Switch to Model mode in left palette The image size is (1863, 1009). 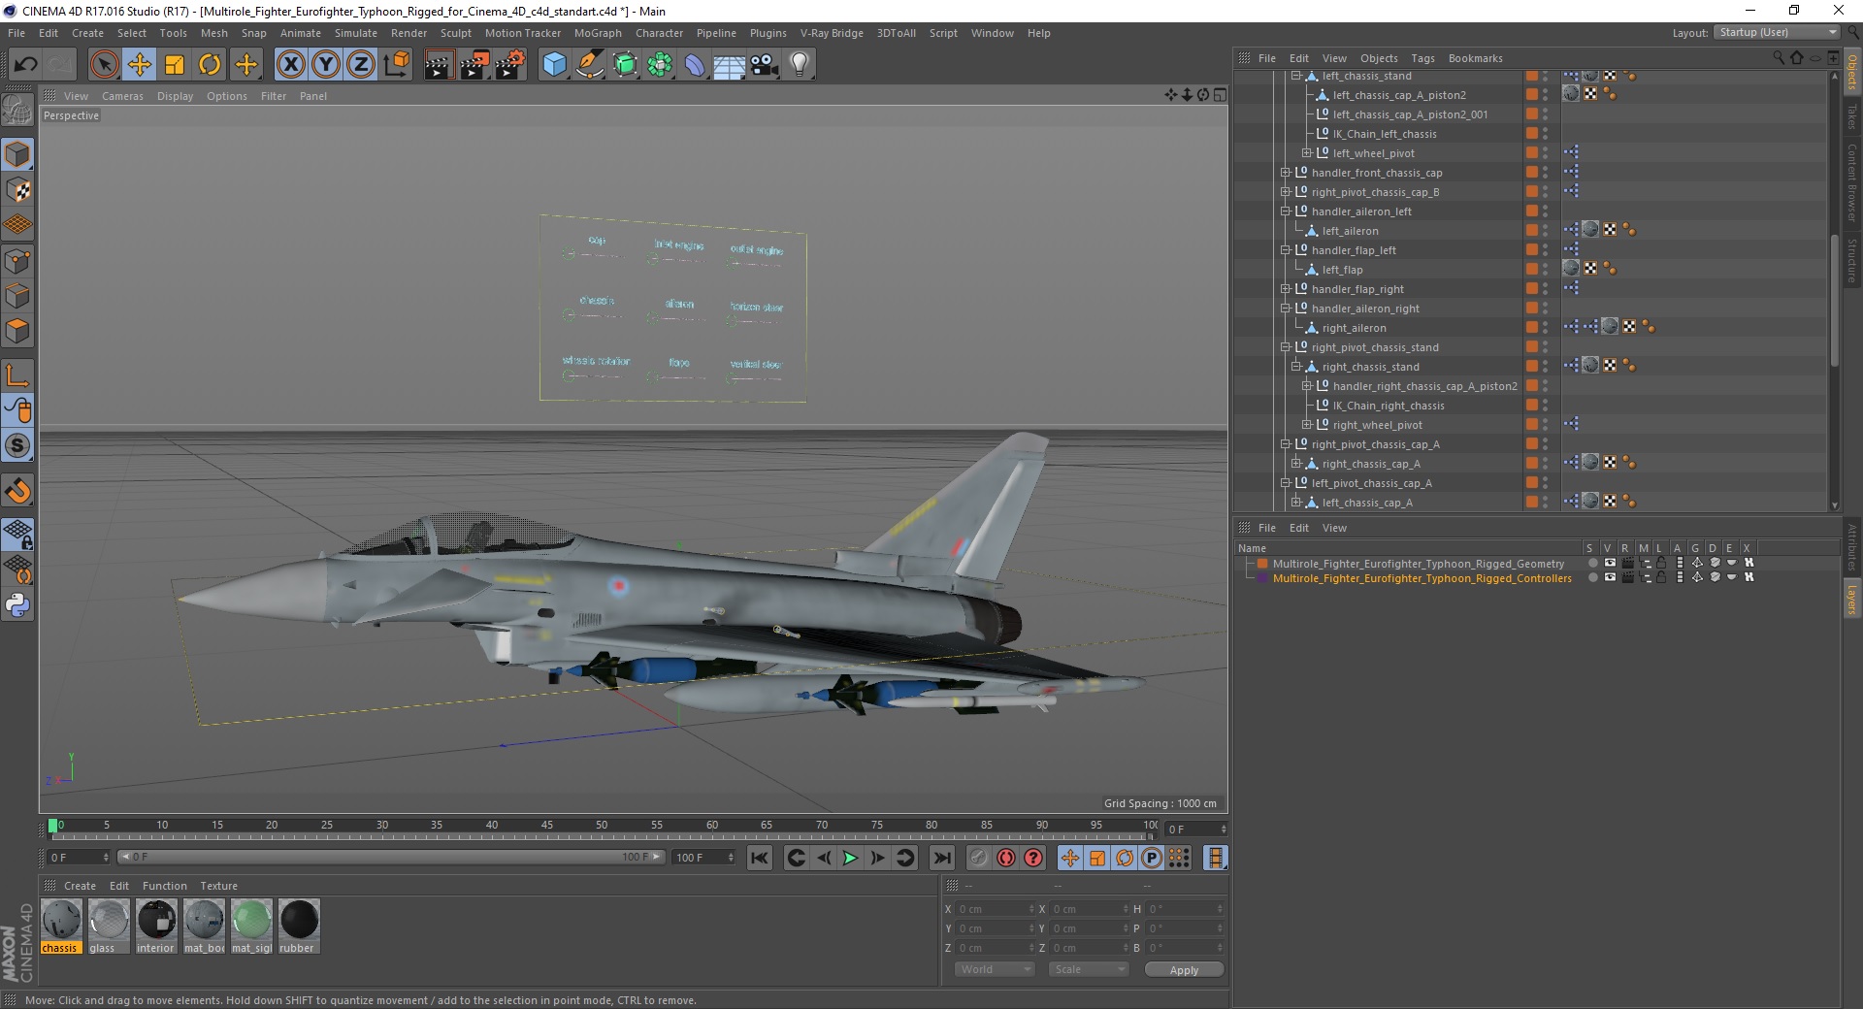pos(17,154)
